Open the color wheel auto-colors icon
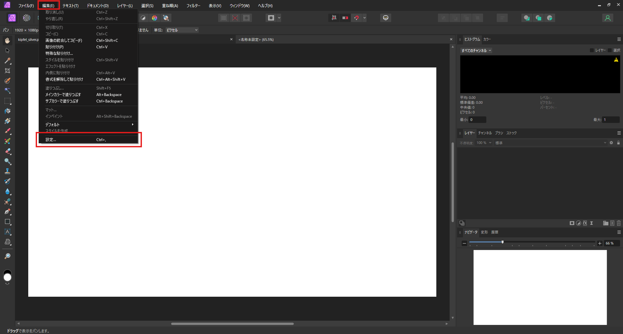 click(x=155, y=18)
